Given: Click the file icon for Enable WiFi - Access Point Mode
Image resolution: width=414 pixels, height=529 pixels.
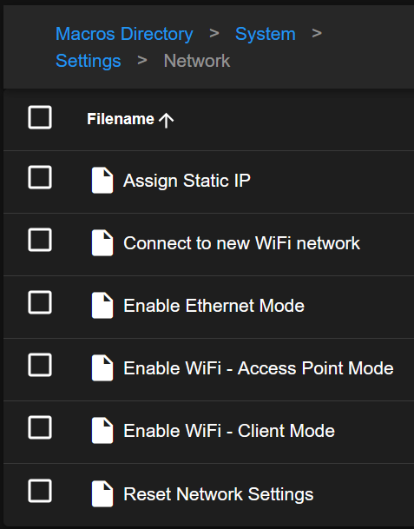Looking at the screenshot, I should [x=102, y=367].
